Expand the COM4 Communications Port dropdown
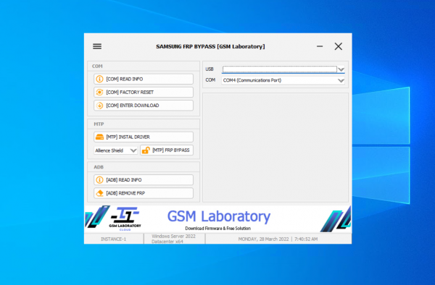 tap(283, 80)
